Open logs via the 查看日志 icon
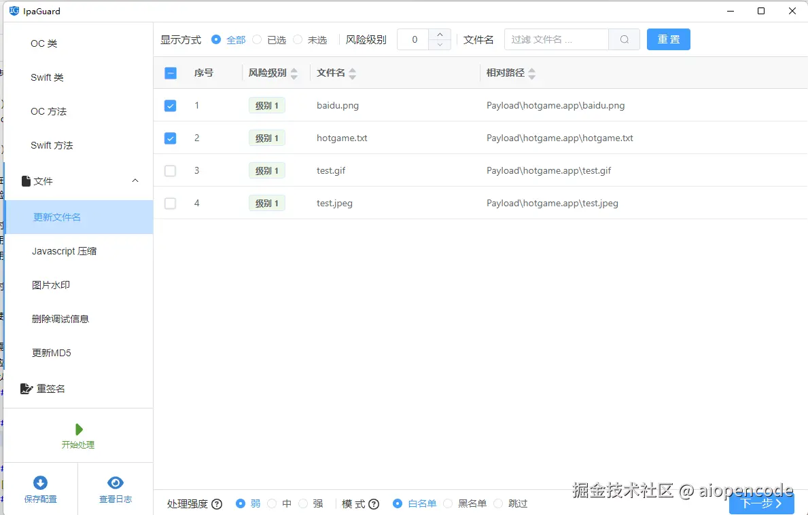 click(115, 482)
